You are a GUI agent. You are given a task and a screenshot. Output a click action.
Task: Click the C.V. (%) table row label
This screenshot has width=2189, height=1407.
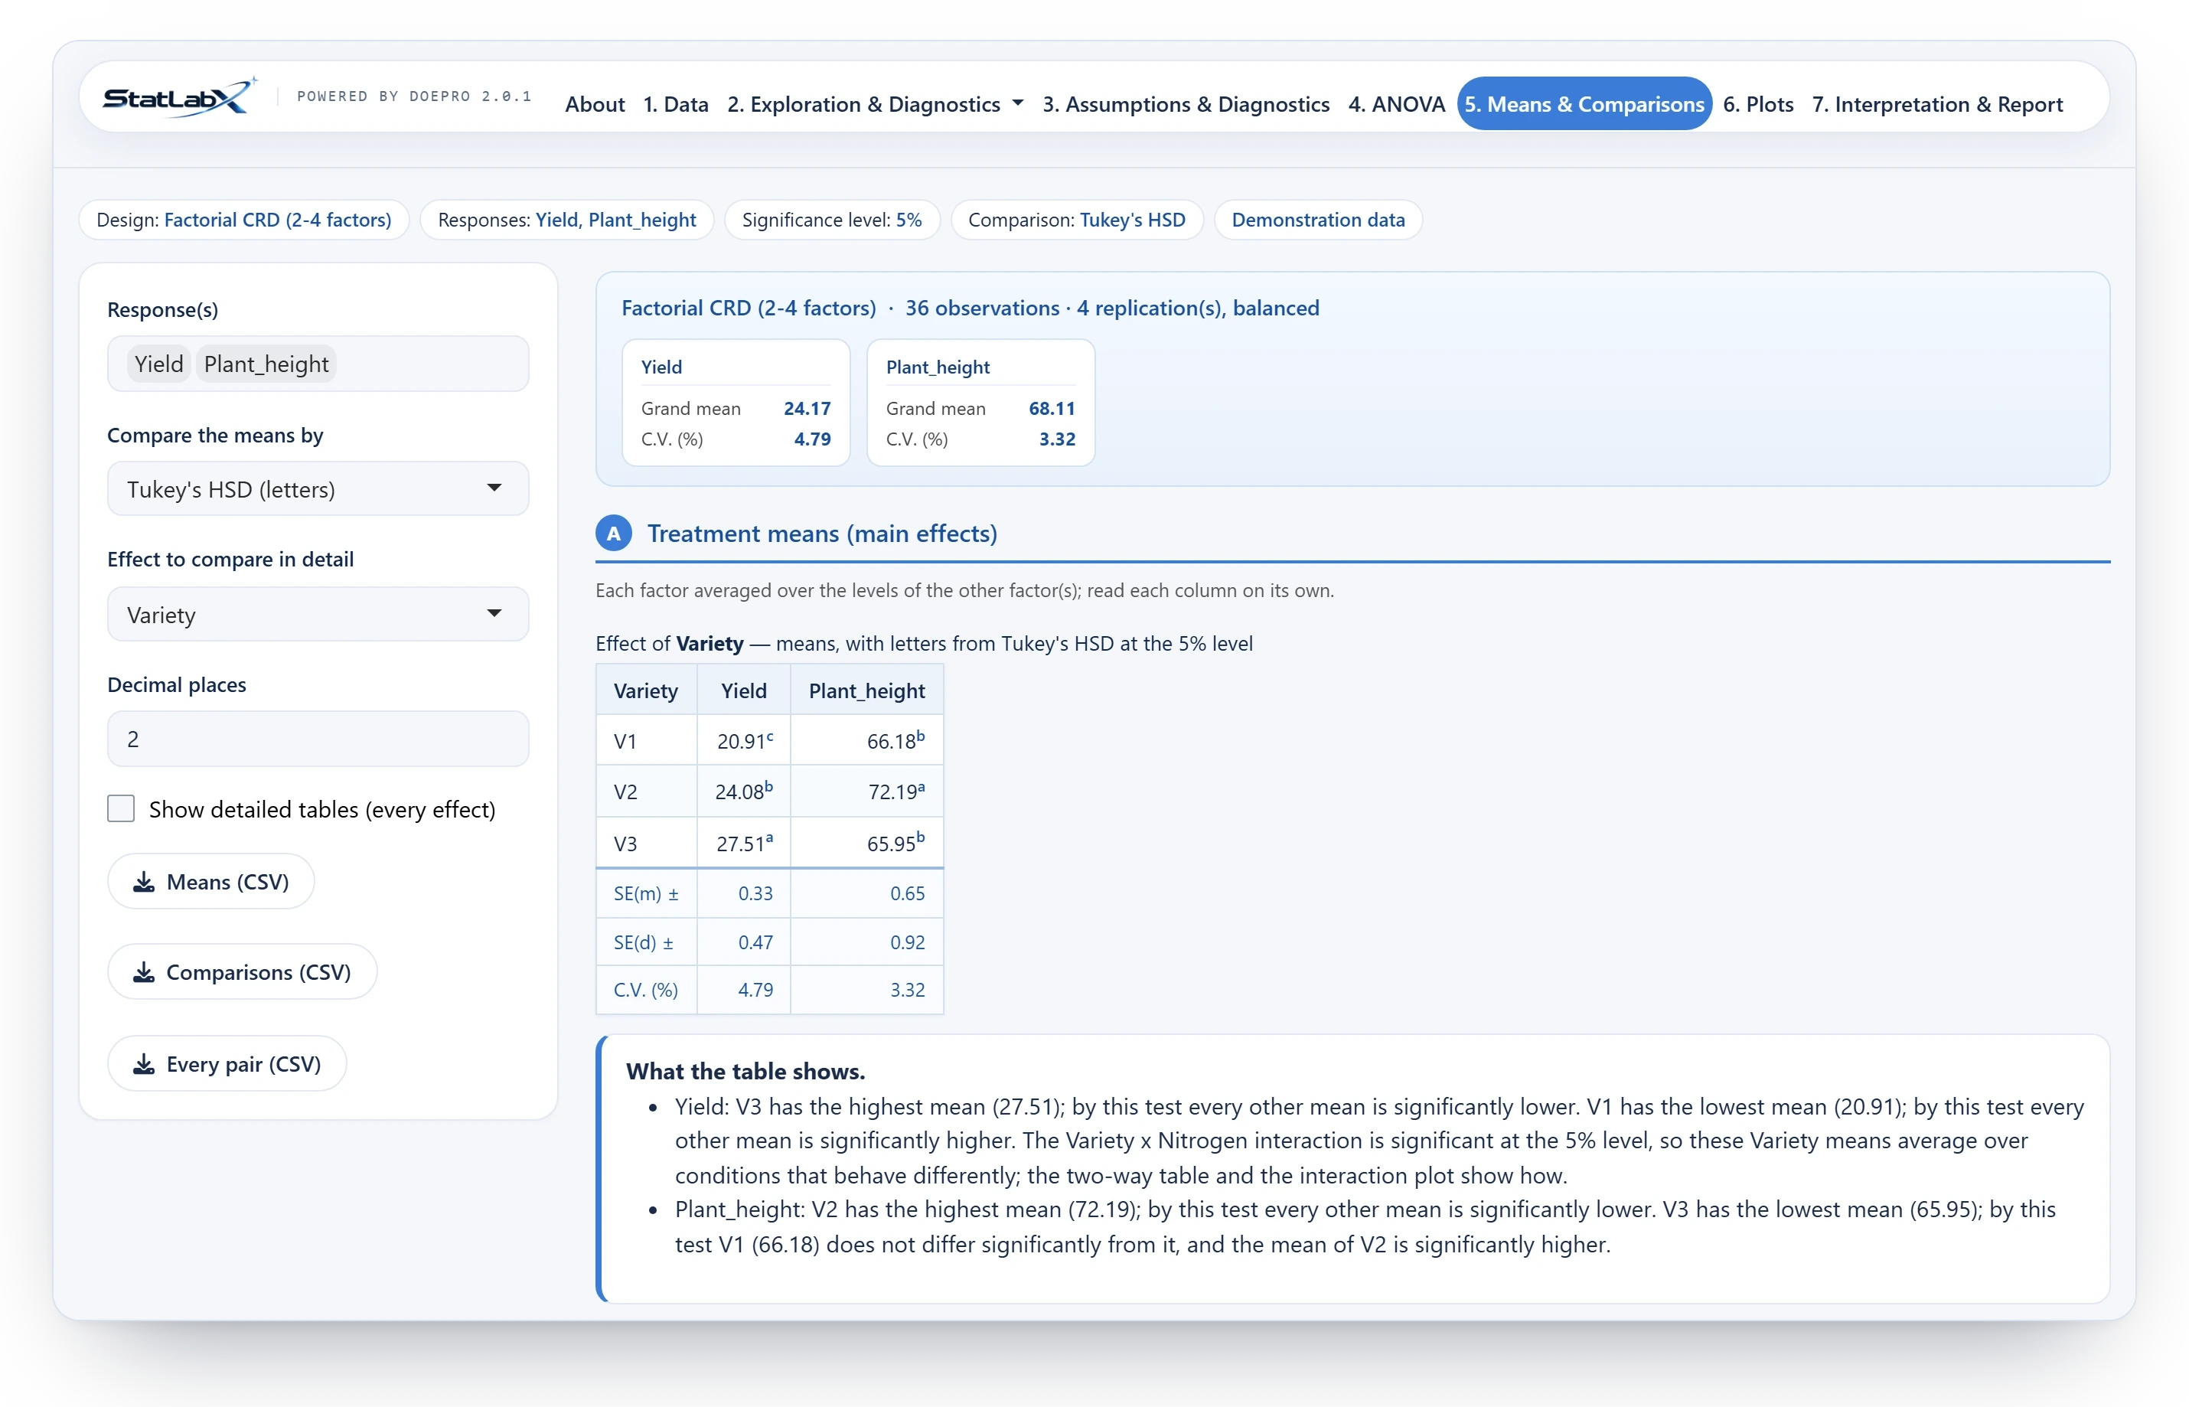coord(646,991)
